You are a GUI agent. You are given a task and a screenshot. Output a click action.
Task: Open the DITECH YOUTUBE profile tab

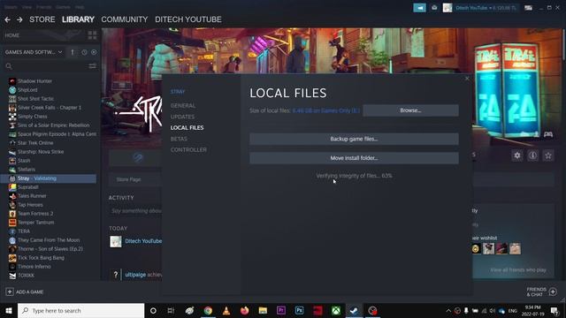(188, 19)
